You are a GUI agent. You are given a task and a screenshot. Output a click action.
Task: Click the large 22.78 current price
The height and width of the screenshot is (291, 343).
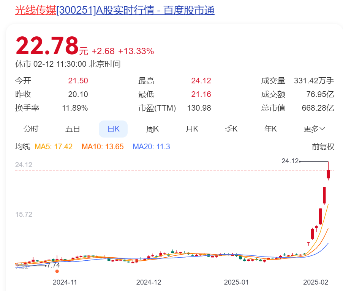tap(47, 46)
